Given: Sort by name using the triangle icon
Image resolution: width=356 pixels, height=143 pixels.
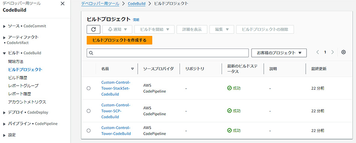Looking at the screenshot, I should [133, 69].
